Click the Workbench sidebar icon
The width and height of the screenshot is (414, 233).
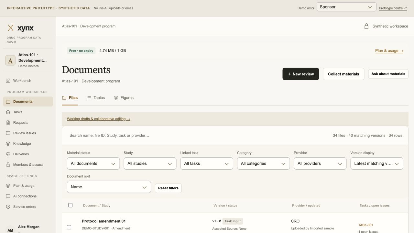[8, 81]
